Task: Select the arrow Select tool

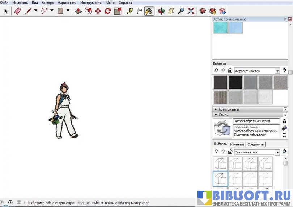Action: [6, 11]
